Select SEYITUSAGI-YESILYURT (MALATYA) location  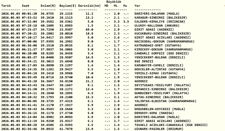point(163,85)
